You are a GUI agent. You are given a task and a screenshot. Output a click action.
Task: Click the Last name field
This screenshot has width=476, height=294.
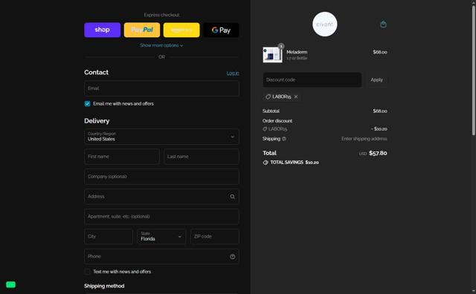[x=202, y=157]
